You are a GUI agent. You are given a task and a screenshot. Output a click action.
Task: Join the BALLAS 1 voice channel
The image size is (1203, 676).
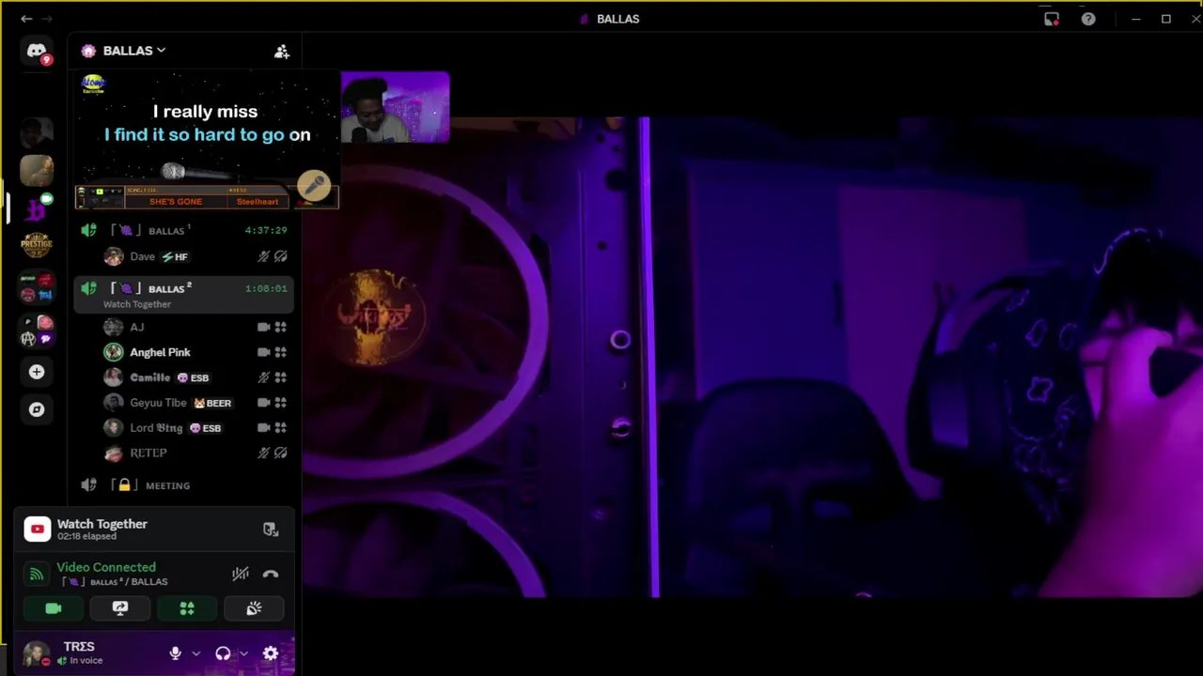coord(183,230)
